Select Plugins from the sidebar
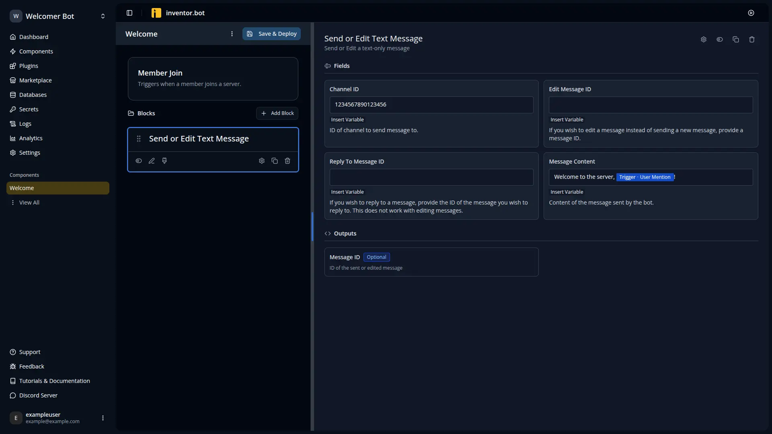Screen dimensions: 772x434 (29, 66)
